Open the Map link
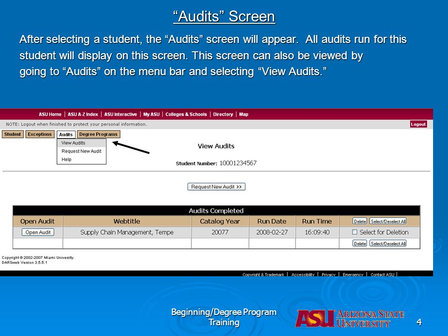This screenshot has width=448, height=336. (x=244, y=114)
